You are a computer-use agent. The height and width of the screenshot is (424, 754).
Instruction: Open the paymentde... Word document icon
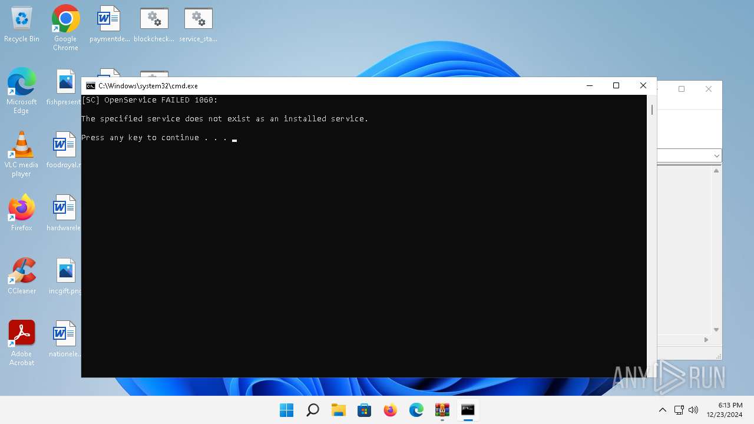110,25
